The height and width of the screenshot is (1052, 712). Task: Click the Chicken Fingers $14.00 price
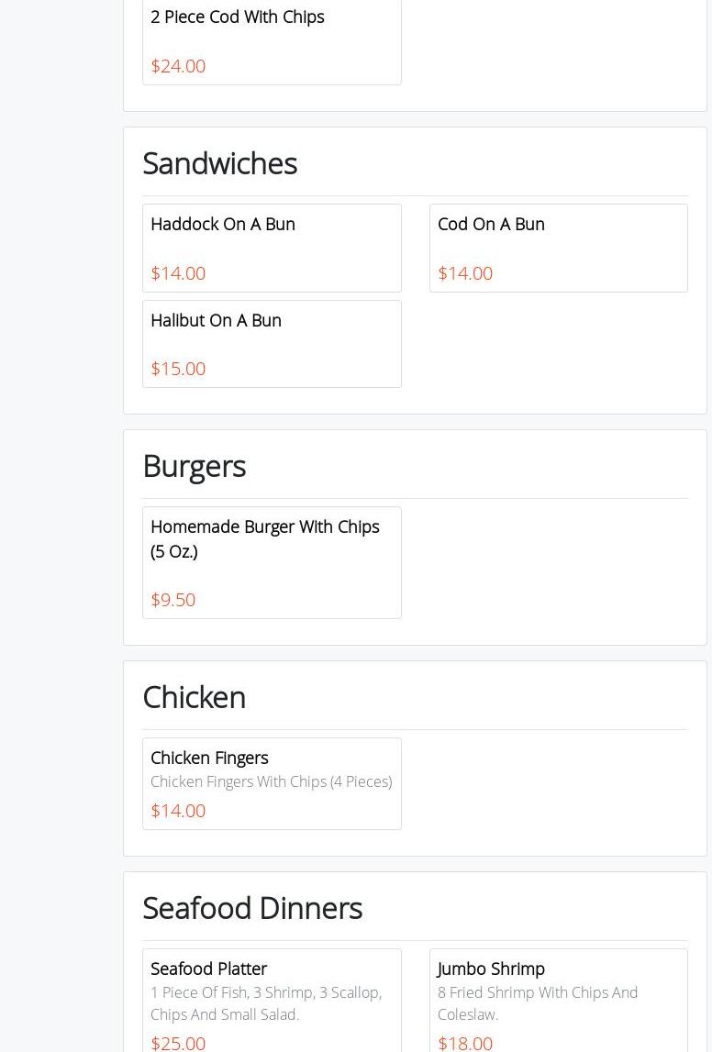(178, 810)
